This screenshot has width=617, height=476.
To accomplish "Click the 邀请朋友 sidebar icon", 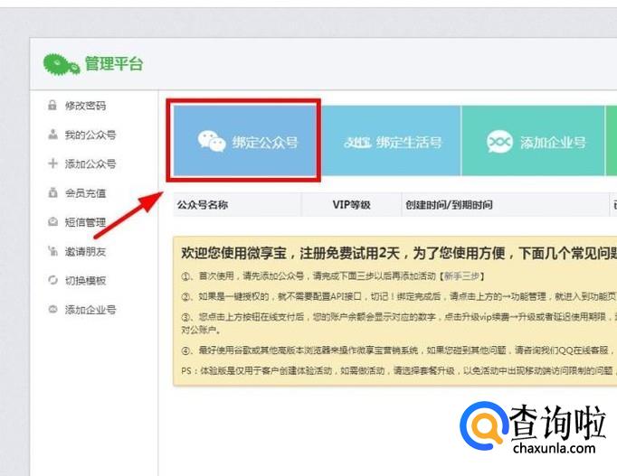I will [52, 251].
